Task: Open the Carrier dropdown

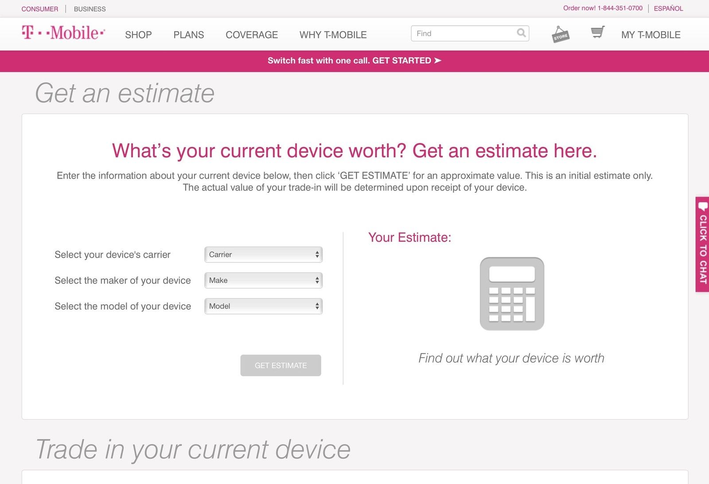Action: tap(263, 254)
